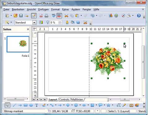Select the Rectangle drawing tool
The width and height of the screenshot is (148, 115).
[x=26, y=105]
